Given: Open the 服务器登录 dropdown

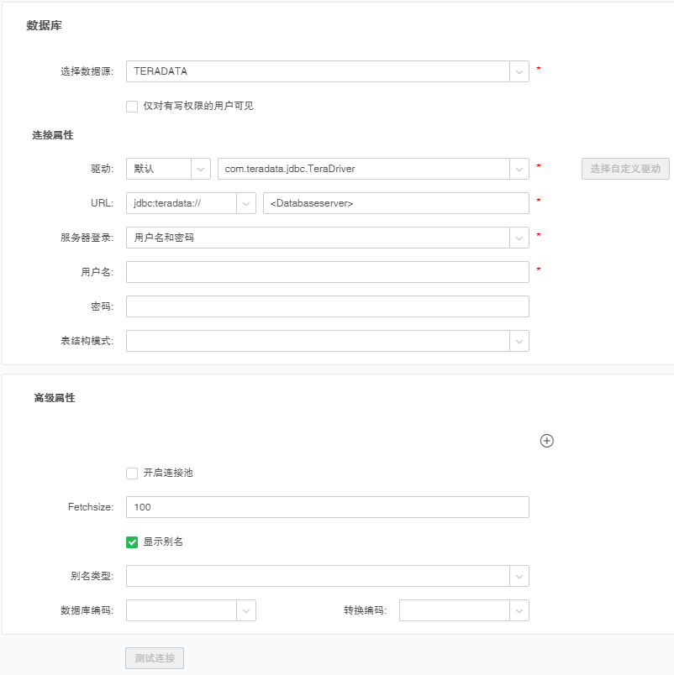Looking at the screenshot, I should [x=519, y=238].
